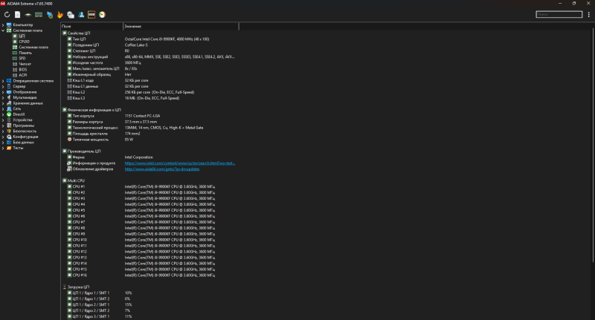
Task: Select the DirectX item in sidebar
Action: pyautogui.click(x=19, y=114)
